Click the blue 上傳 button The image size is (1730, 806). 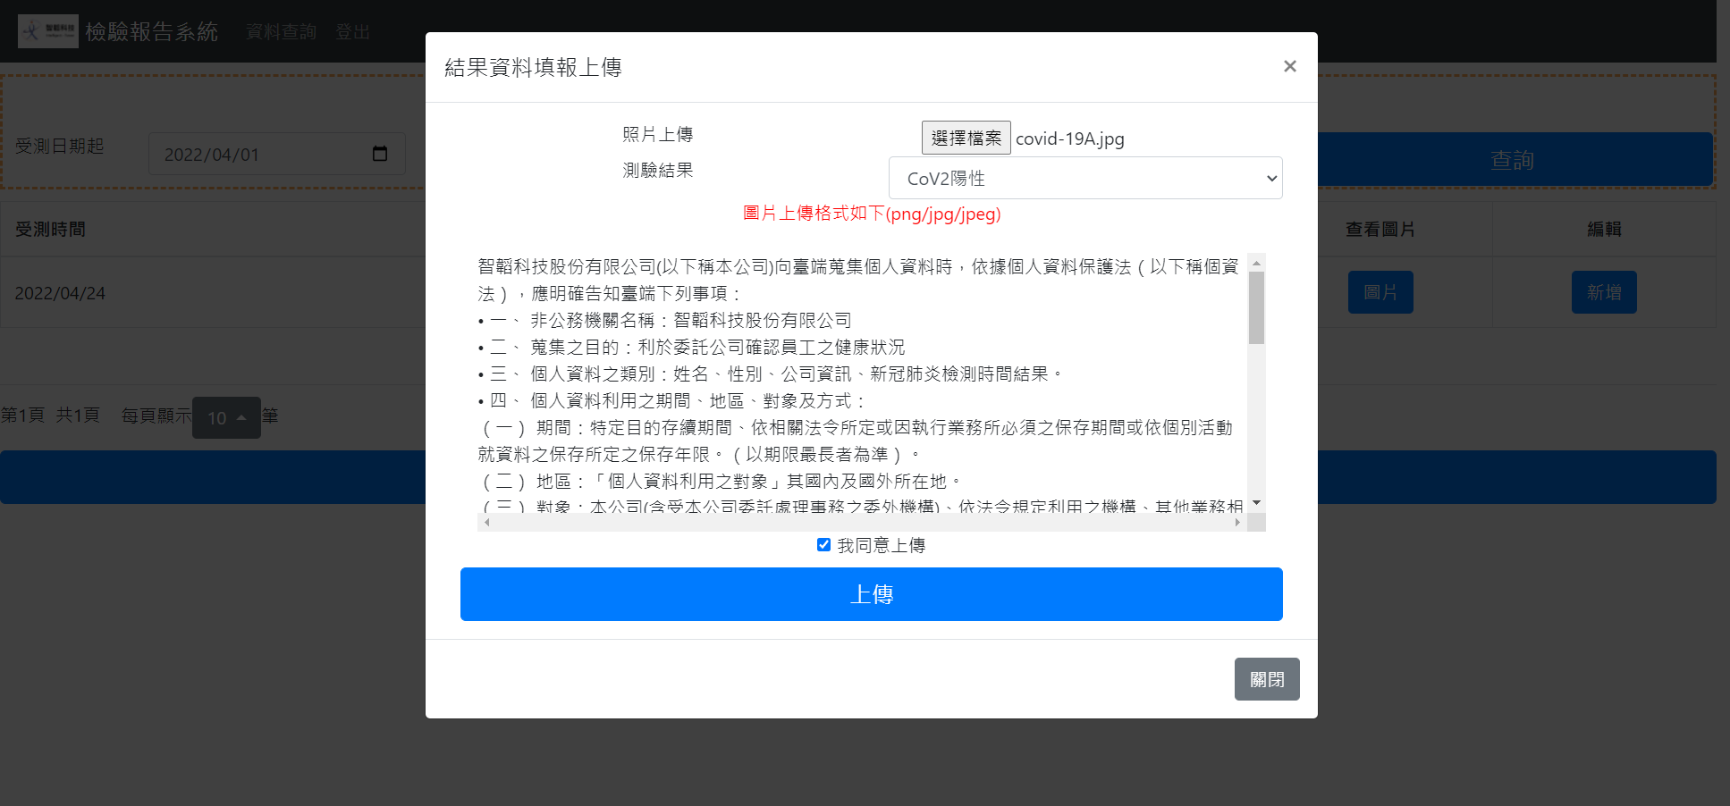click(871, 593)
